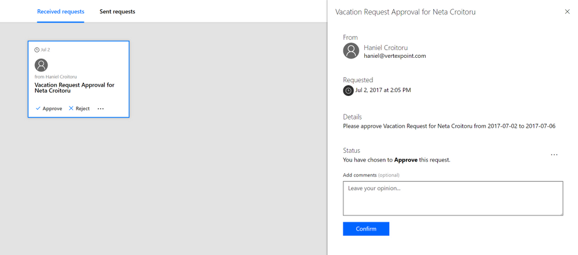578x255 pixels.
Task: Open Vacation Request Approval card title
Action: (x=75, y=87)
